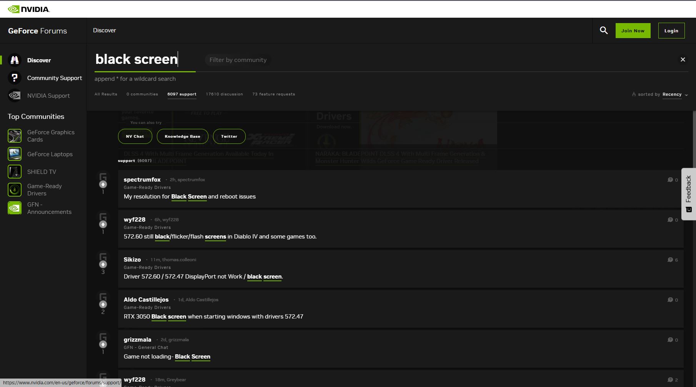Open GFN - Announcements community icon
The image size is (696, 387).
[15, 208]
